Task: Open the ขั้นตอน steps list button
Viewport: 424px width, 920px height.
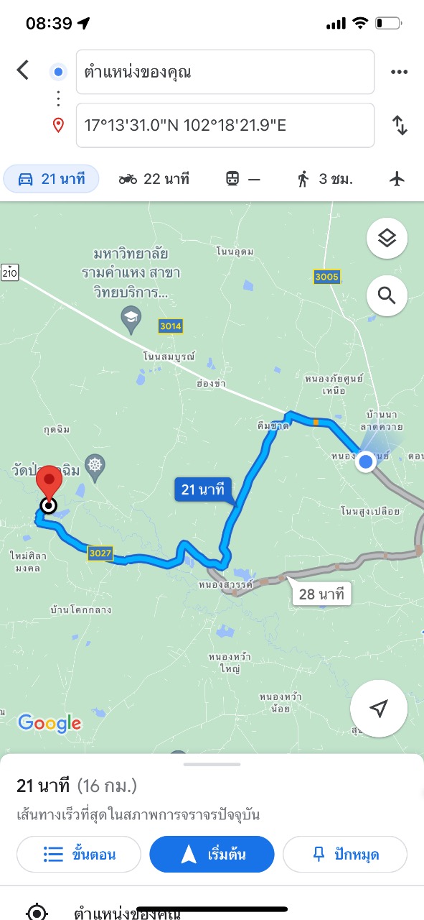Action: [x=79, y=855]
